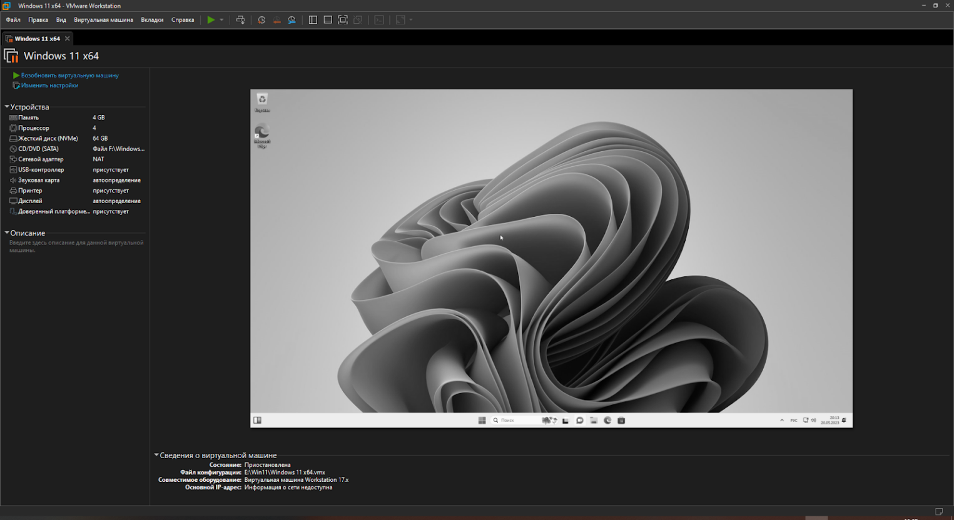Click the Файл F:\Windows... CD/DVD value
954x520 pixels.
click(x=118, y=149)
